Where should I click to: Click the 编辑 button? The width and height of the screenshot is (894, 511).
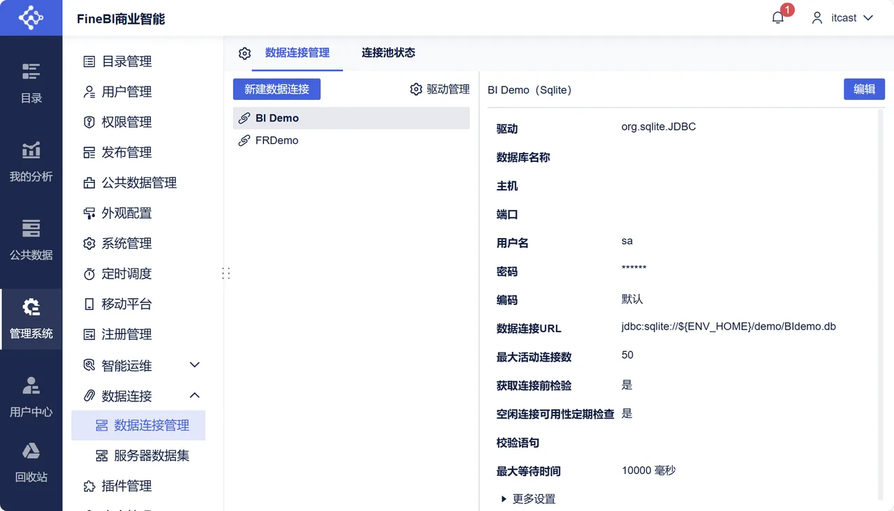pos(865,89)
